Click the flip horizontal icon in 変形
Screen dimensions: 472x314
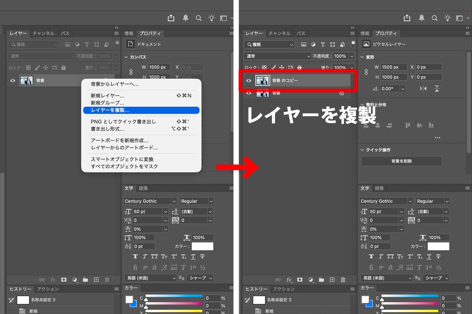(x=423, y=89)
